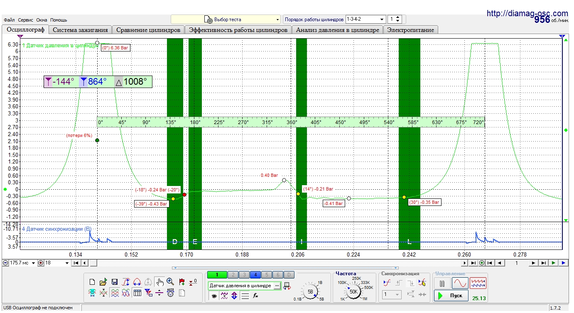Click the blue vertical invert arrows icon
The height and width of the screenshot is (313, 574).
234,296
